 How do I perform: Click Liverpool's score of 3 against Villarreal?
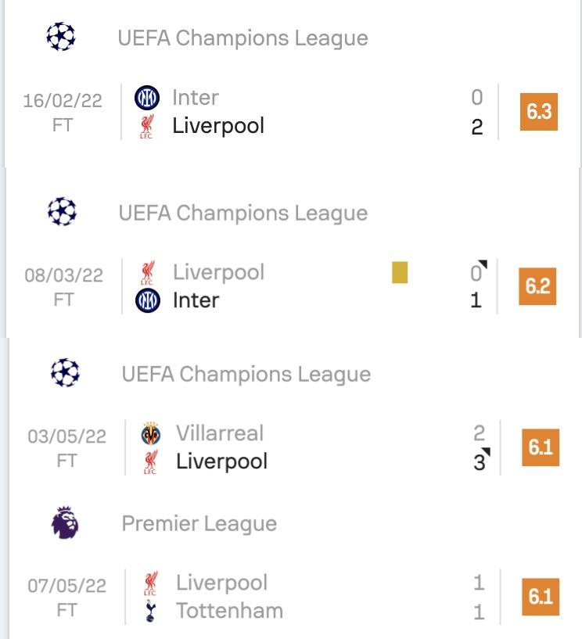(x=480, y=462)
